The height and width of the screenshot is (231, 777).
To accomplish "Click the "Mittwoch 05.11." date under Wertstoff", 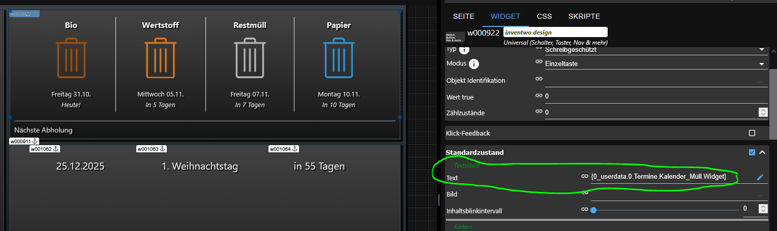I will (x=160, y=94).
